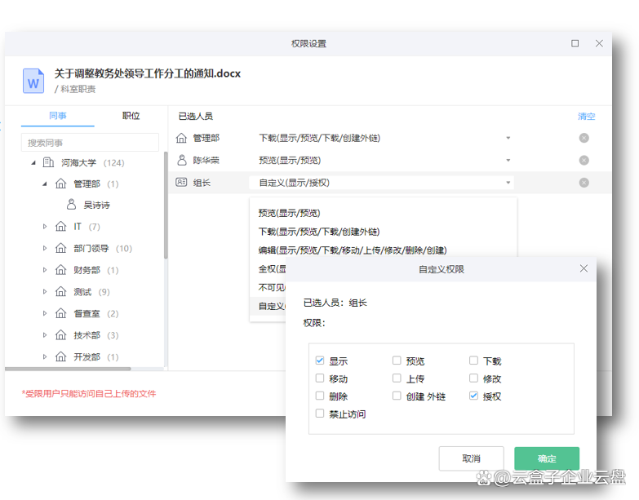Screen dimensions: 639x500
Task: Click the 搜索同事 search field
Action: (90, 143)
